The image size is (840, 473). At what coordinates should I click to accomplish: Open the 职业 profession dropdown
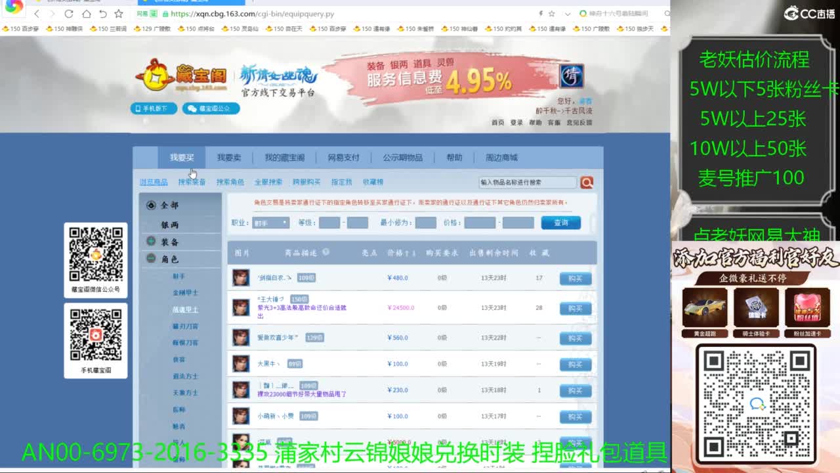(270, 223)
